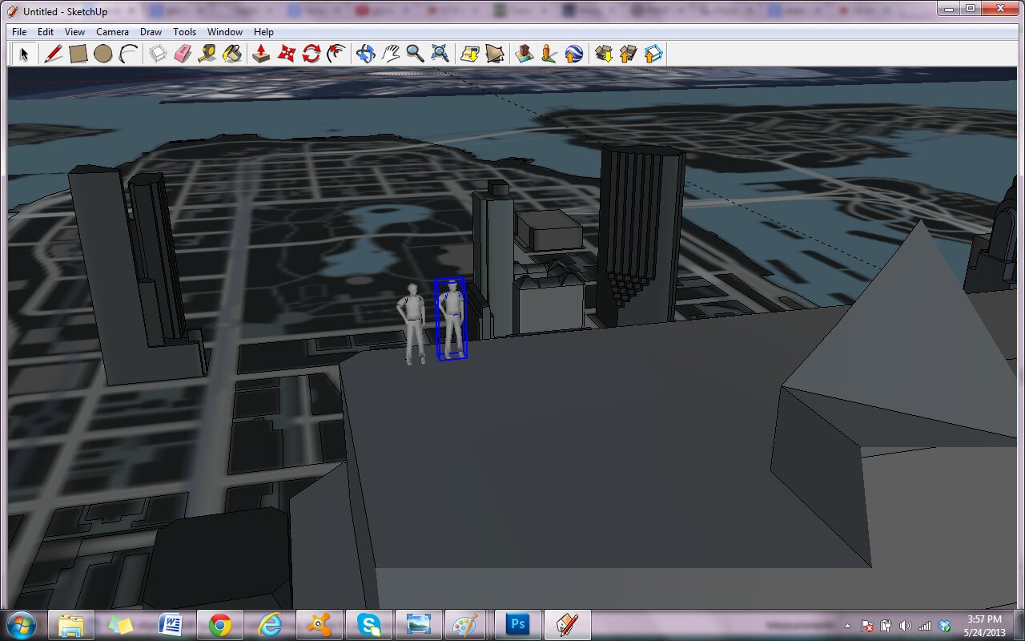Select the Zoom magnifier tool
The height and width of the screenshot is (641, 1025).
coord(415,54)
